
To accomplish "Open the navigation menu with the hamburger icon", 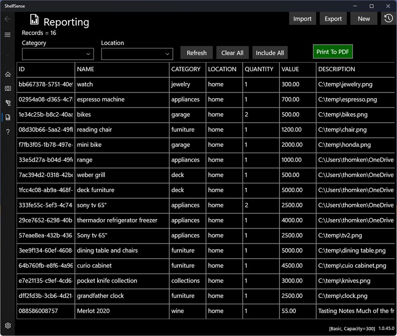I will (x=7, y=35).
